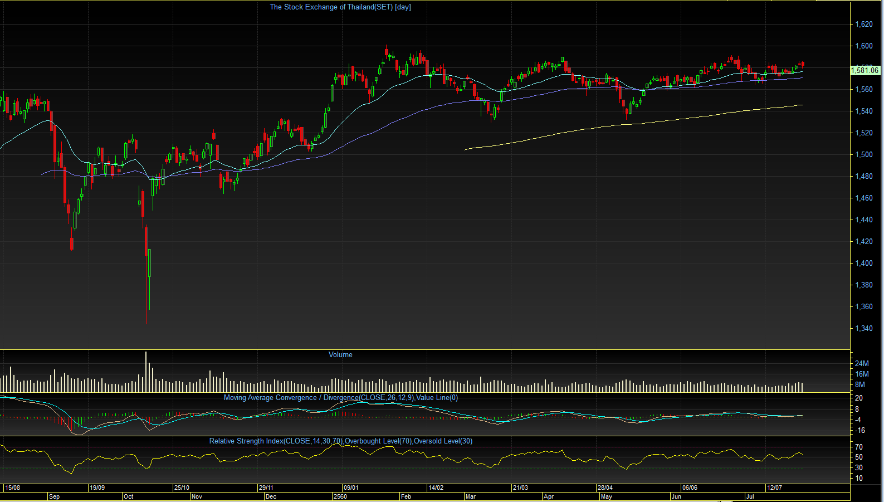884x502 pixels.
Task: Select the 1,560 price level label
Action: (864, 90)
